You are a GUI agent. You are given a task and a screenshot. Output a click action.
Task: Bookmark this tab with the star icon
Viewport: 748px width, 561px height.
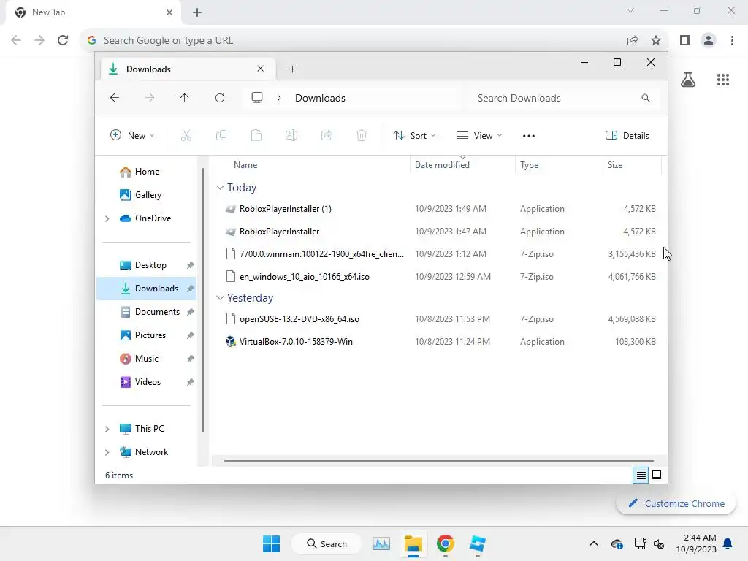point(656,41)
